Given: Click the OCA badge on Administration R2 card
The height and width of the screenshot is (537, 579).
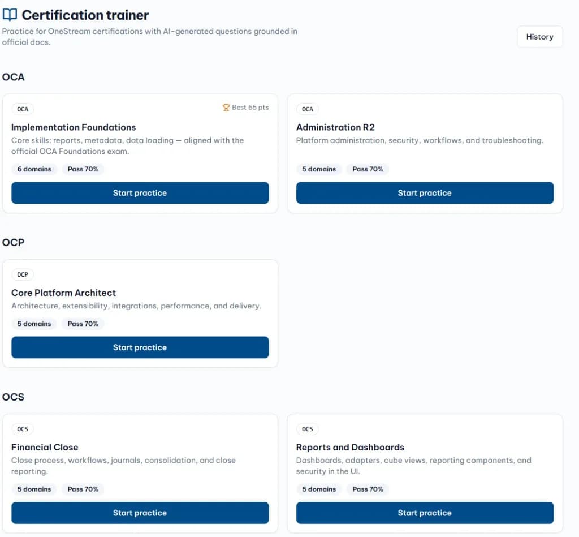Looking at the screenshot, I should tap(307, 109).
